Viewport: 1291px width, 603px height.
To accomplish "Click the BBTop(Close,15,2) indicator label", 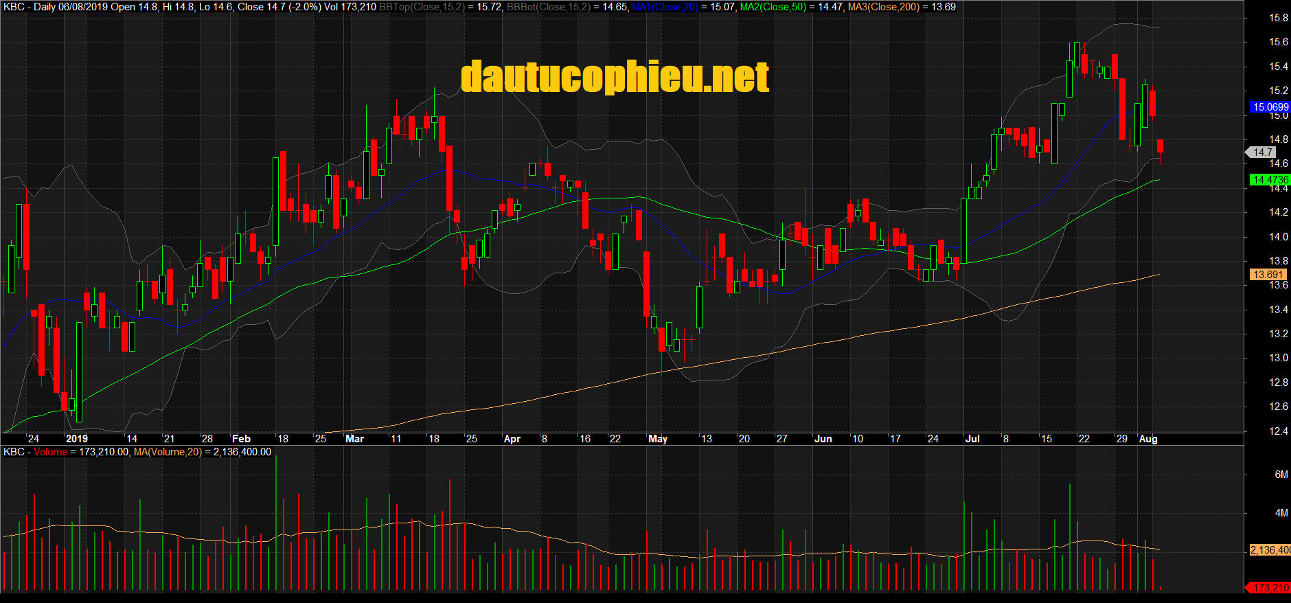I will tap(422, 7).
